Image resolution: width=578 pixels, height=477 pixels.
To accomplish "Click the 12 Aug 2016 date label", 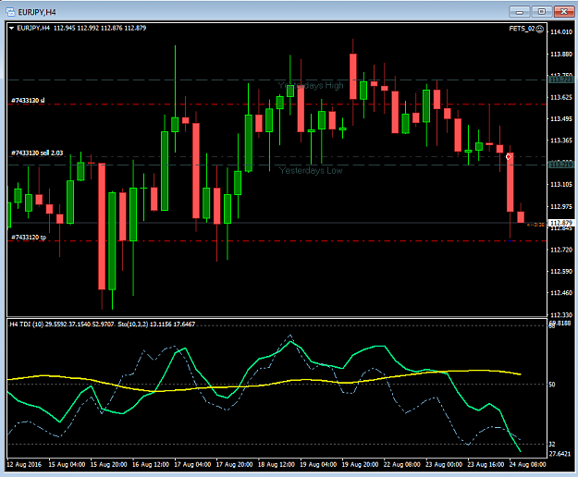I will tap(24, 464).
